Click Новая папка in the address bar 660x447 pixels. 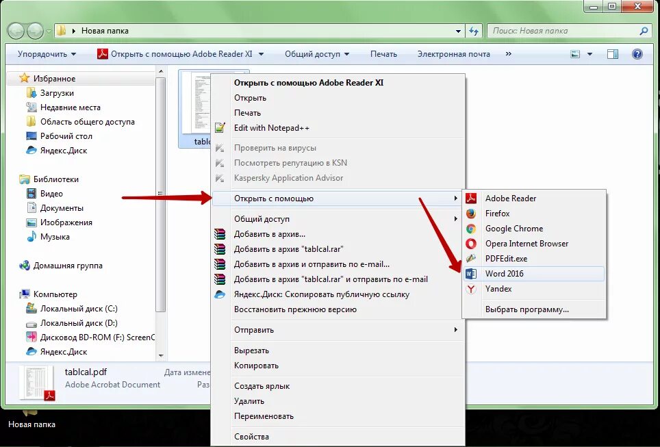tap(105, 31)
